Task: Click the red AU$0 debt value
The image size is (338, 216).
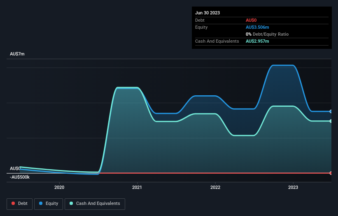Action: pyautogui.click(x=251, y=20)
